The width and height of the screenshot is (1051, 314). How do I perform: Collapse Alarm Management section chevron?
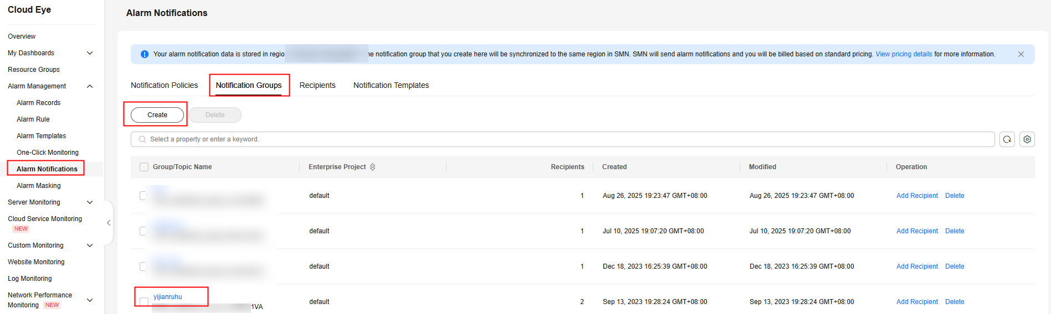pyautogui.click(x=90, y=86)
